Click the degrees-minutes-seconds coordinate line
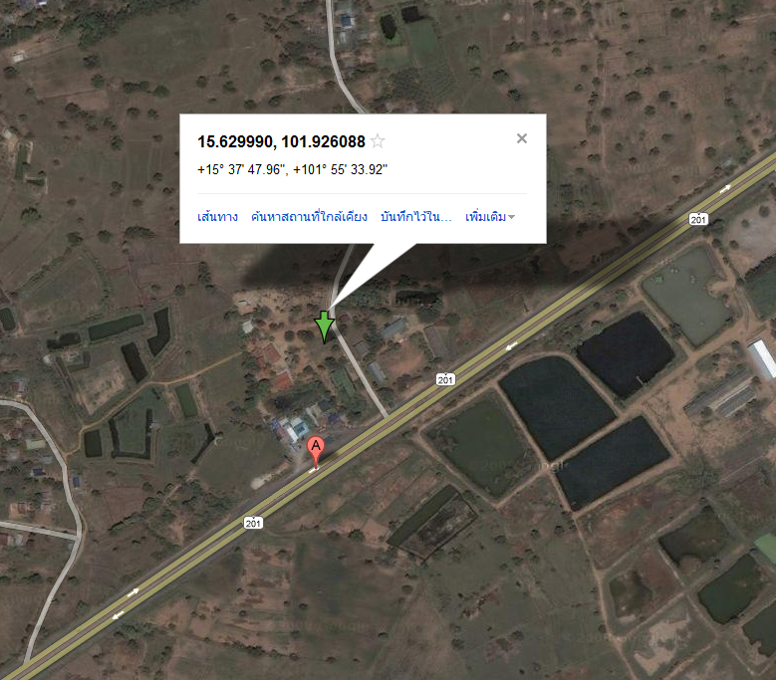The height and width of the screenshot is (680, 776). (292, 169)
